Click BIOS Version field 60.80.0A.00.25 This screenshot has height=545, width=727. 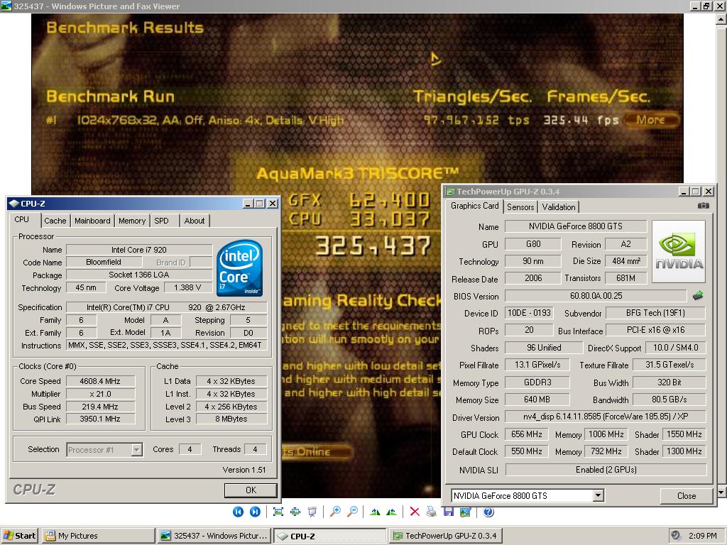(596, 296)
